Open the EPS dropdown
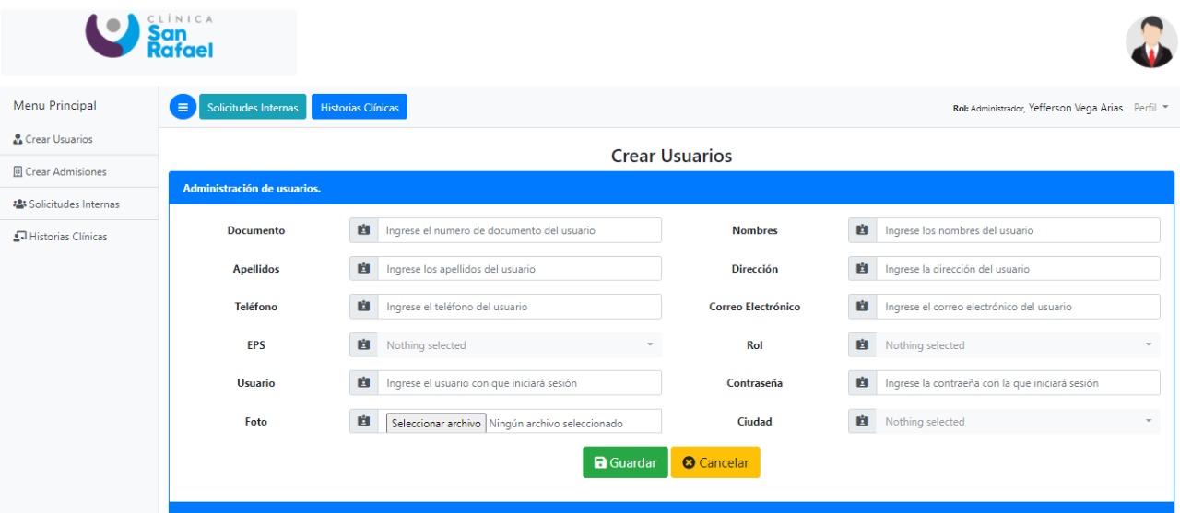The image size is (1180, 513). [519, 345]
